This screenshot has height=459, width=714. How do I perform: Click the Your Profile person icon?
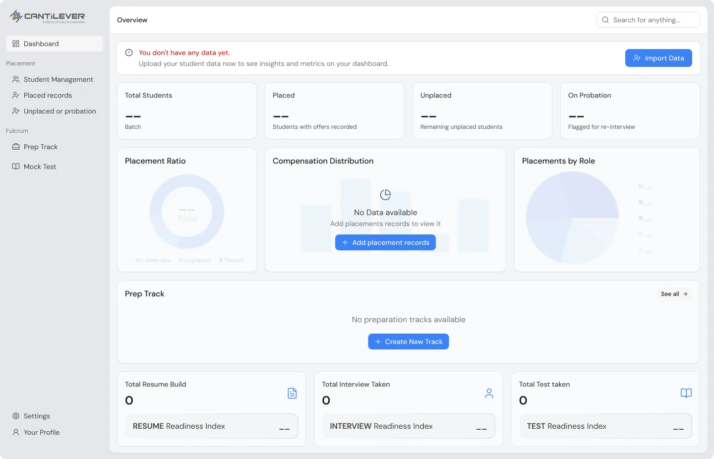pyautogui.click(x=16, y=432)
